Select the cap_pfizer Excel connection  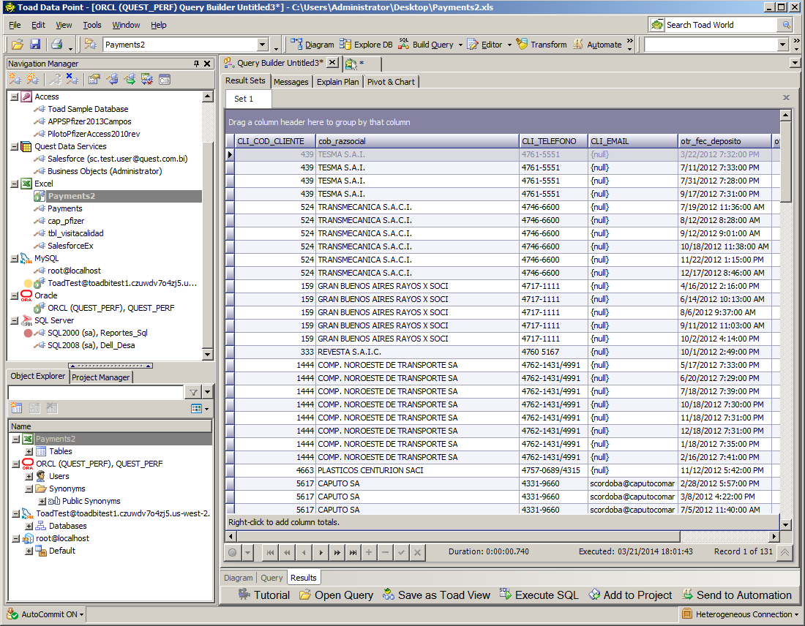point(66,221)
